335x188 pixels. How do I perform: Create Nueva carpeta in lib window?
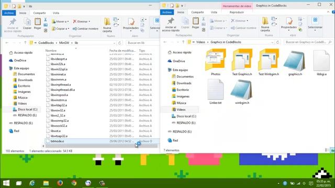coord(107,25)
